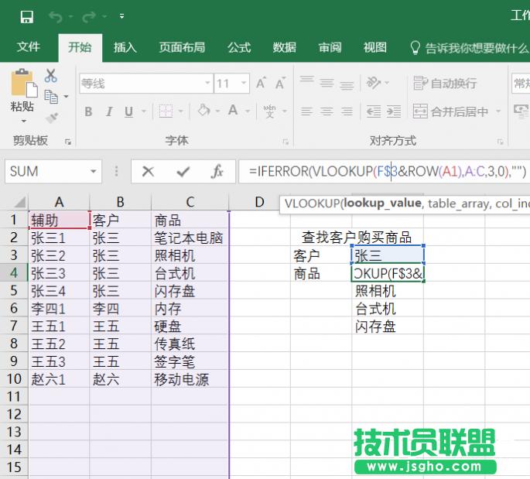Open the font name dropdown

point(207,84)
